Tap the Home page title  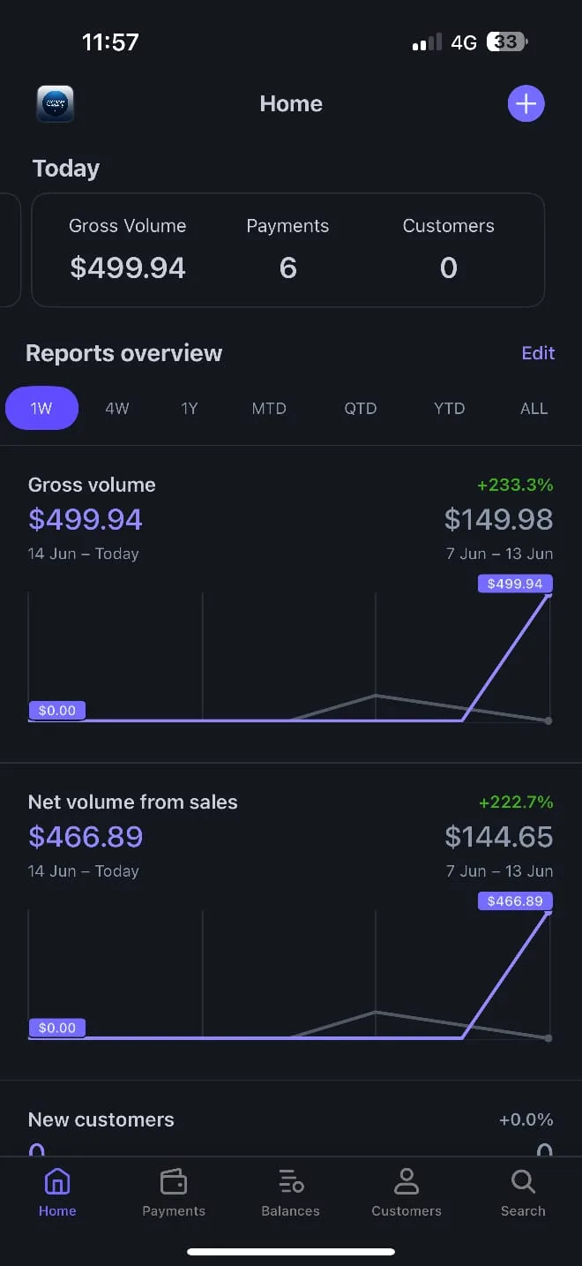point(291,104)
